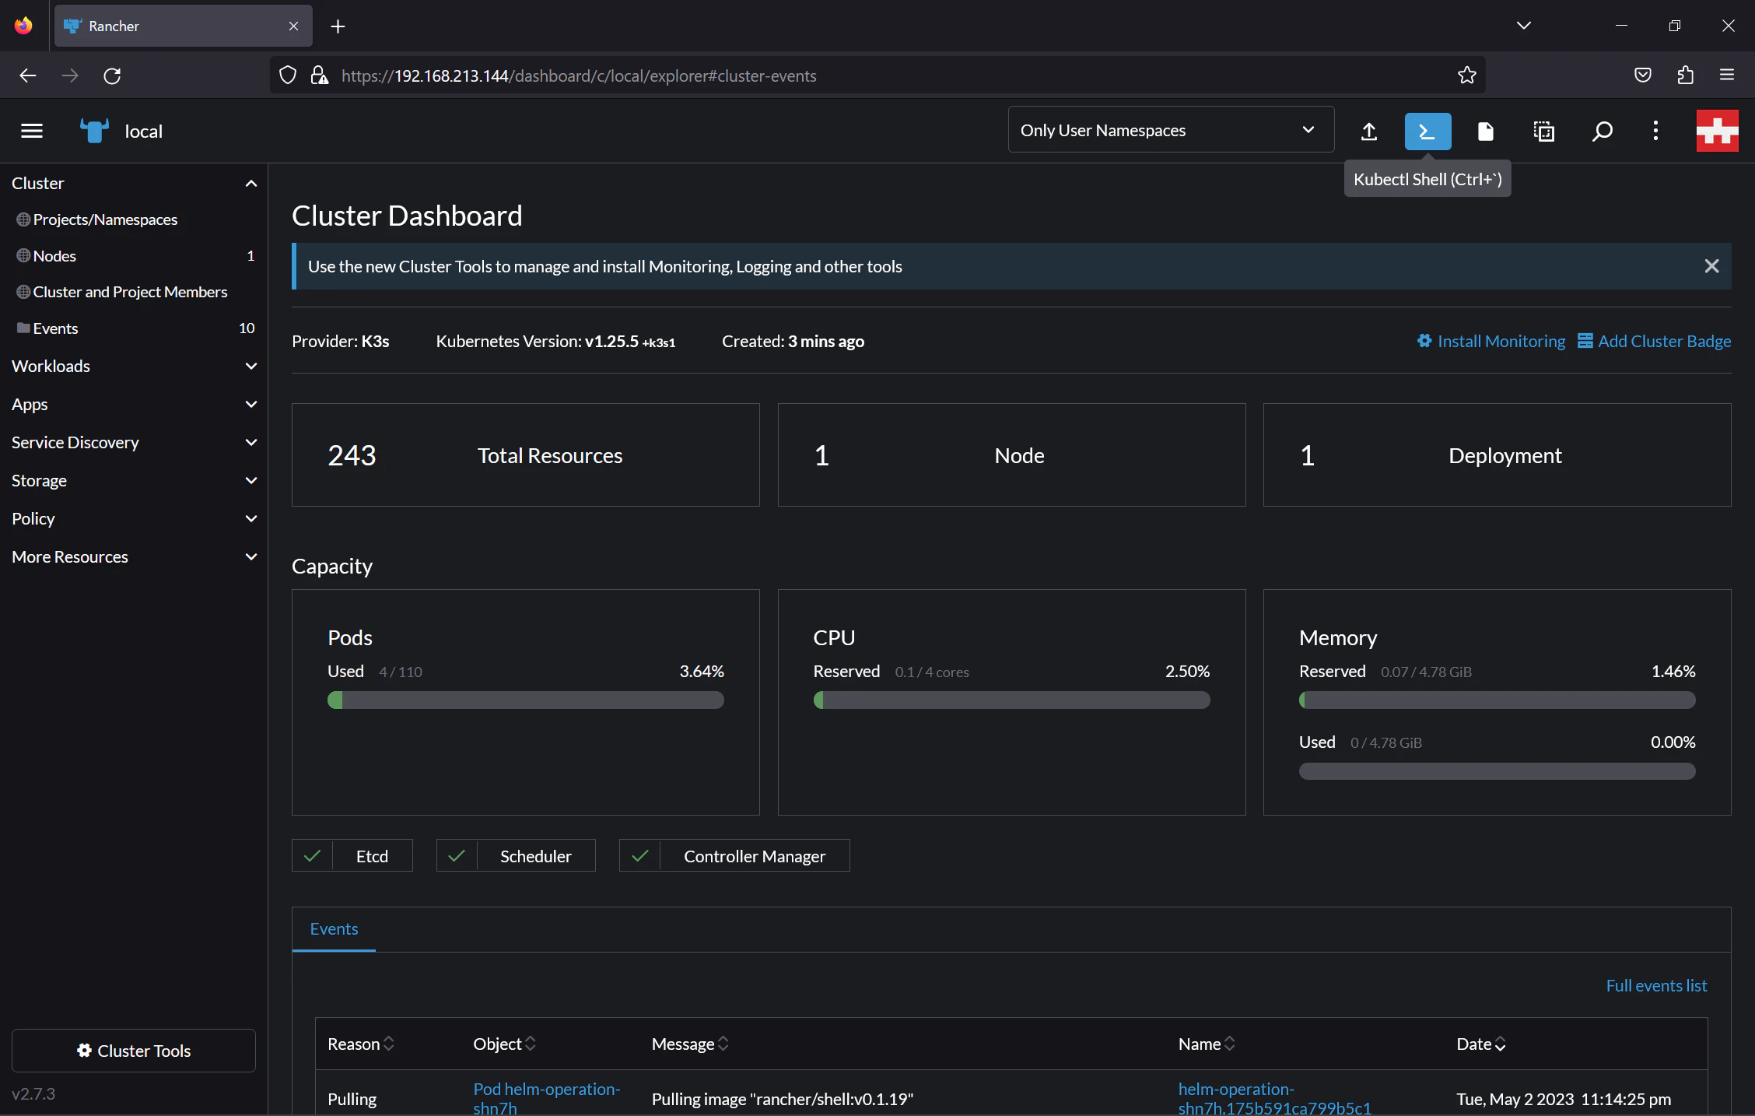Click the CPU reserved progress bar

[x=1011, y=700]
